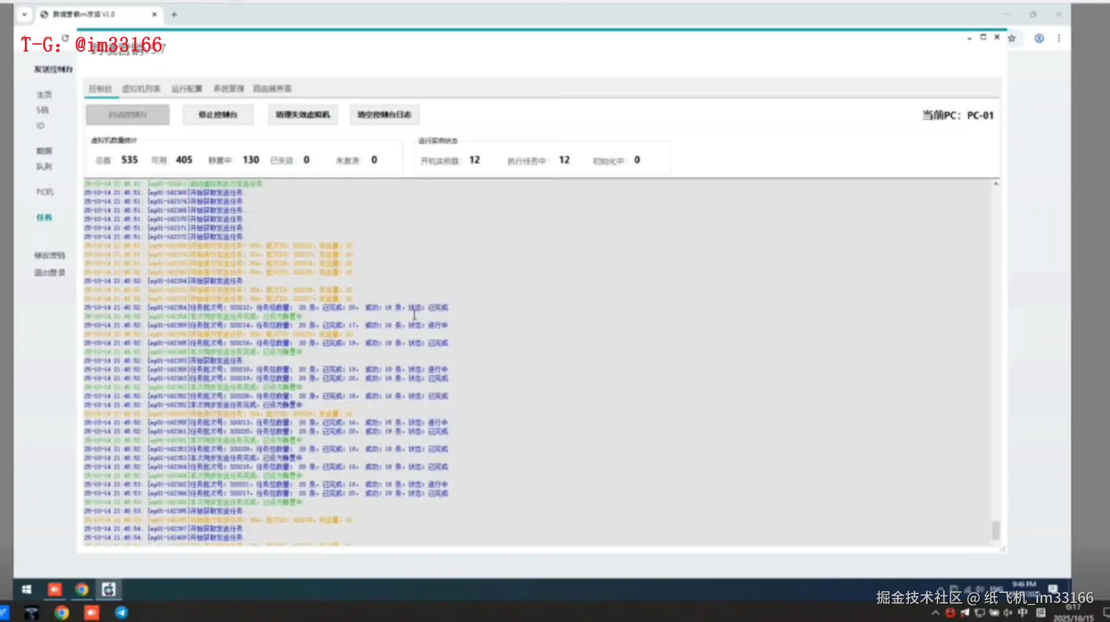Image resolution: width=1110 pixels, height=622 pixels.
Task: Click the 清空控制台日志 button
Action: (384, 115)
